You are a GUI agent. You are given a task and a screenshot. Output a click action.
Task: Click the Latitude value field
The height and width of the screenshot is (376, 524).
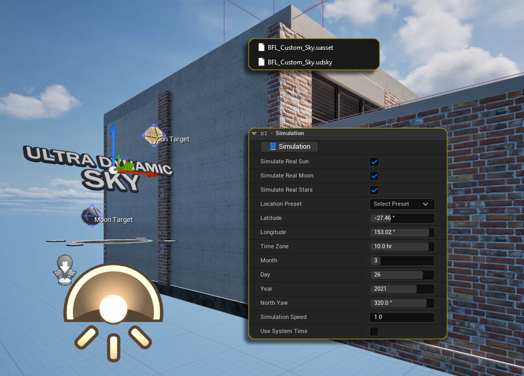(x=402, y=218)
